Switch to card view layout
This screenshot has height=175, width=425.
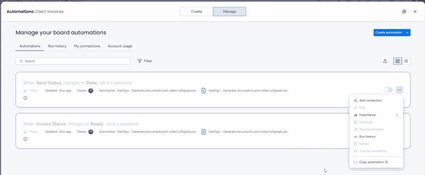(398, 61)
